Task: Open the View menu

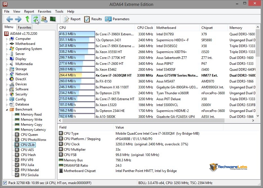Action: coord(17,12)
